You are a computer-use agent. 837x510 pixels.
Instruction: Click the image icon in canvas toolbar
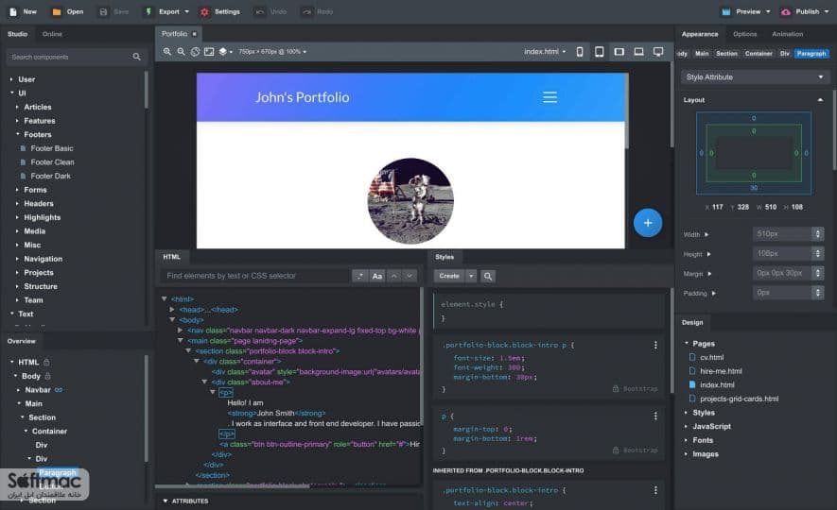click(209, 52)
